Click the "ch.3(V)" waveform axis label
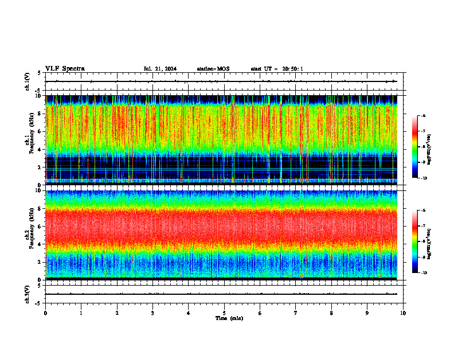Viewport: 454px width, 351px height. click(28, 294)
